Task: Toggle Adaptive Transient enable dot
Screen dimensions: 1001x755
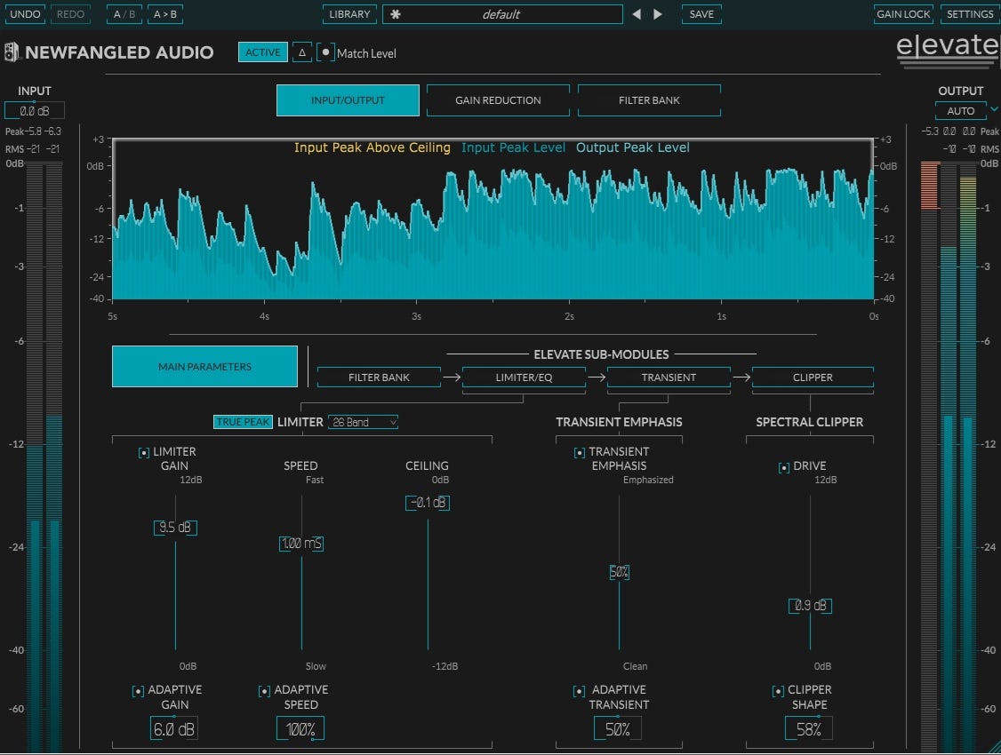Action: 579,691
